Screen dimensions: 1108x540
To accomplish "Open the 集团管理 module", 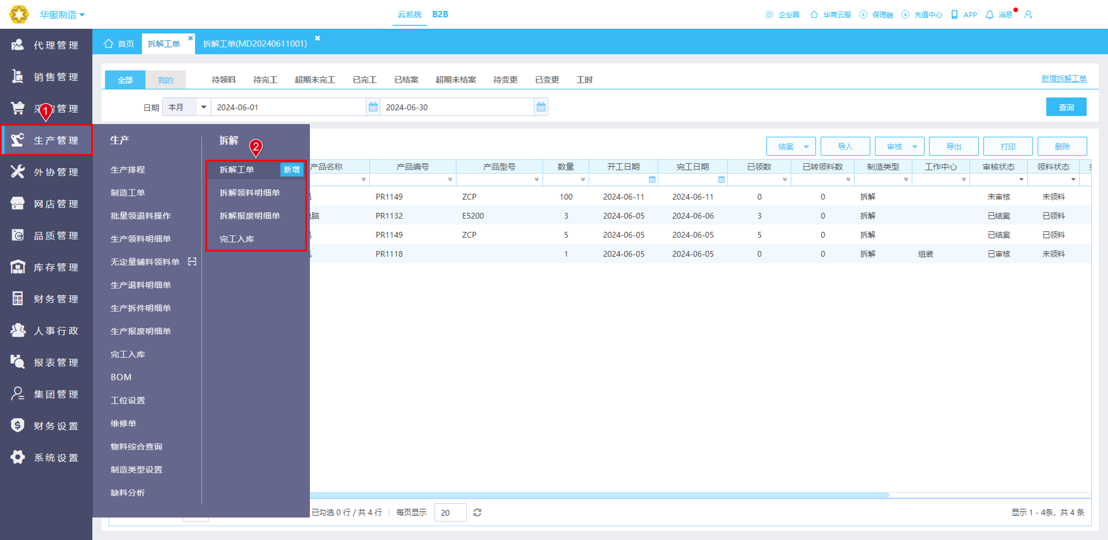I will (x=46, y=394).
